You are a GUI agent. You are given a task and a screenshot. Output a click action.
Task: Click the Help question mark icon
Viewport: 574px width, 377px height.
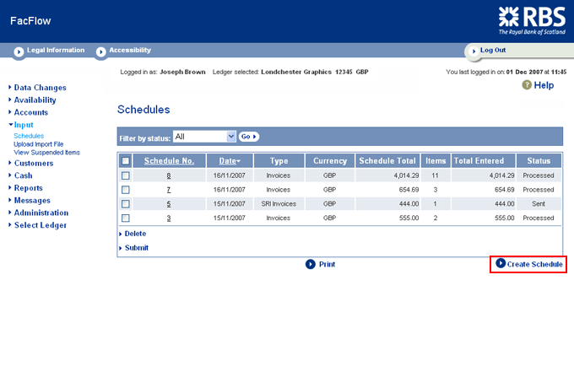coord(527,85)
